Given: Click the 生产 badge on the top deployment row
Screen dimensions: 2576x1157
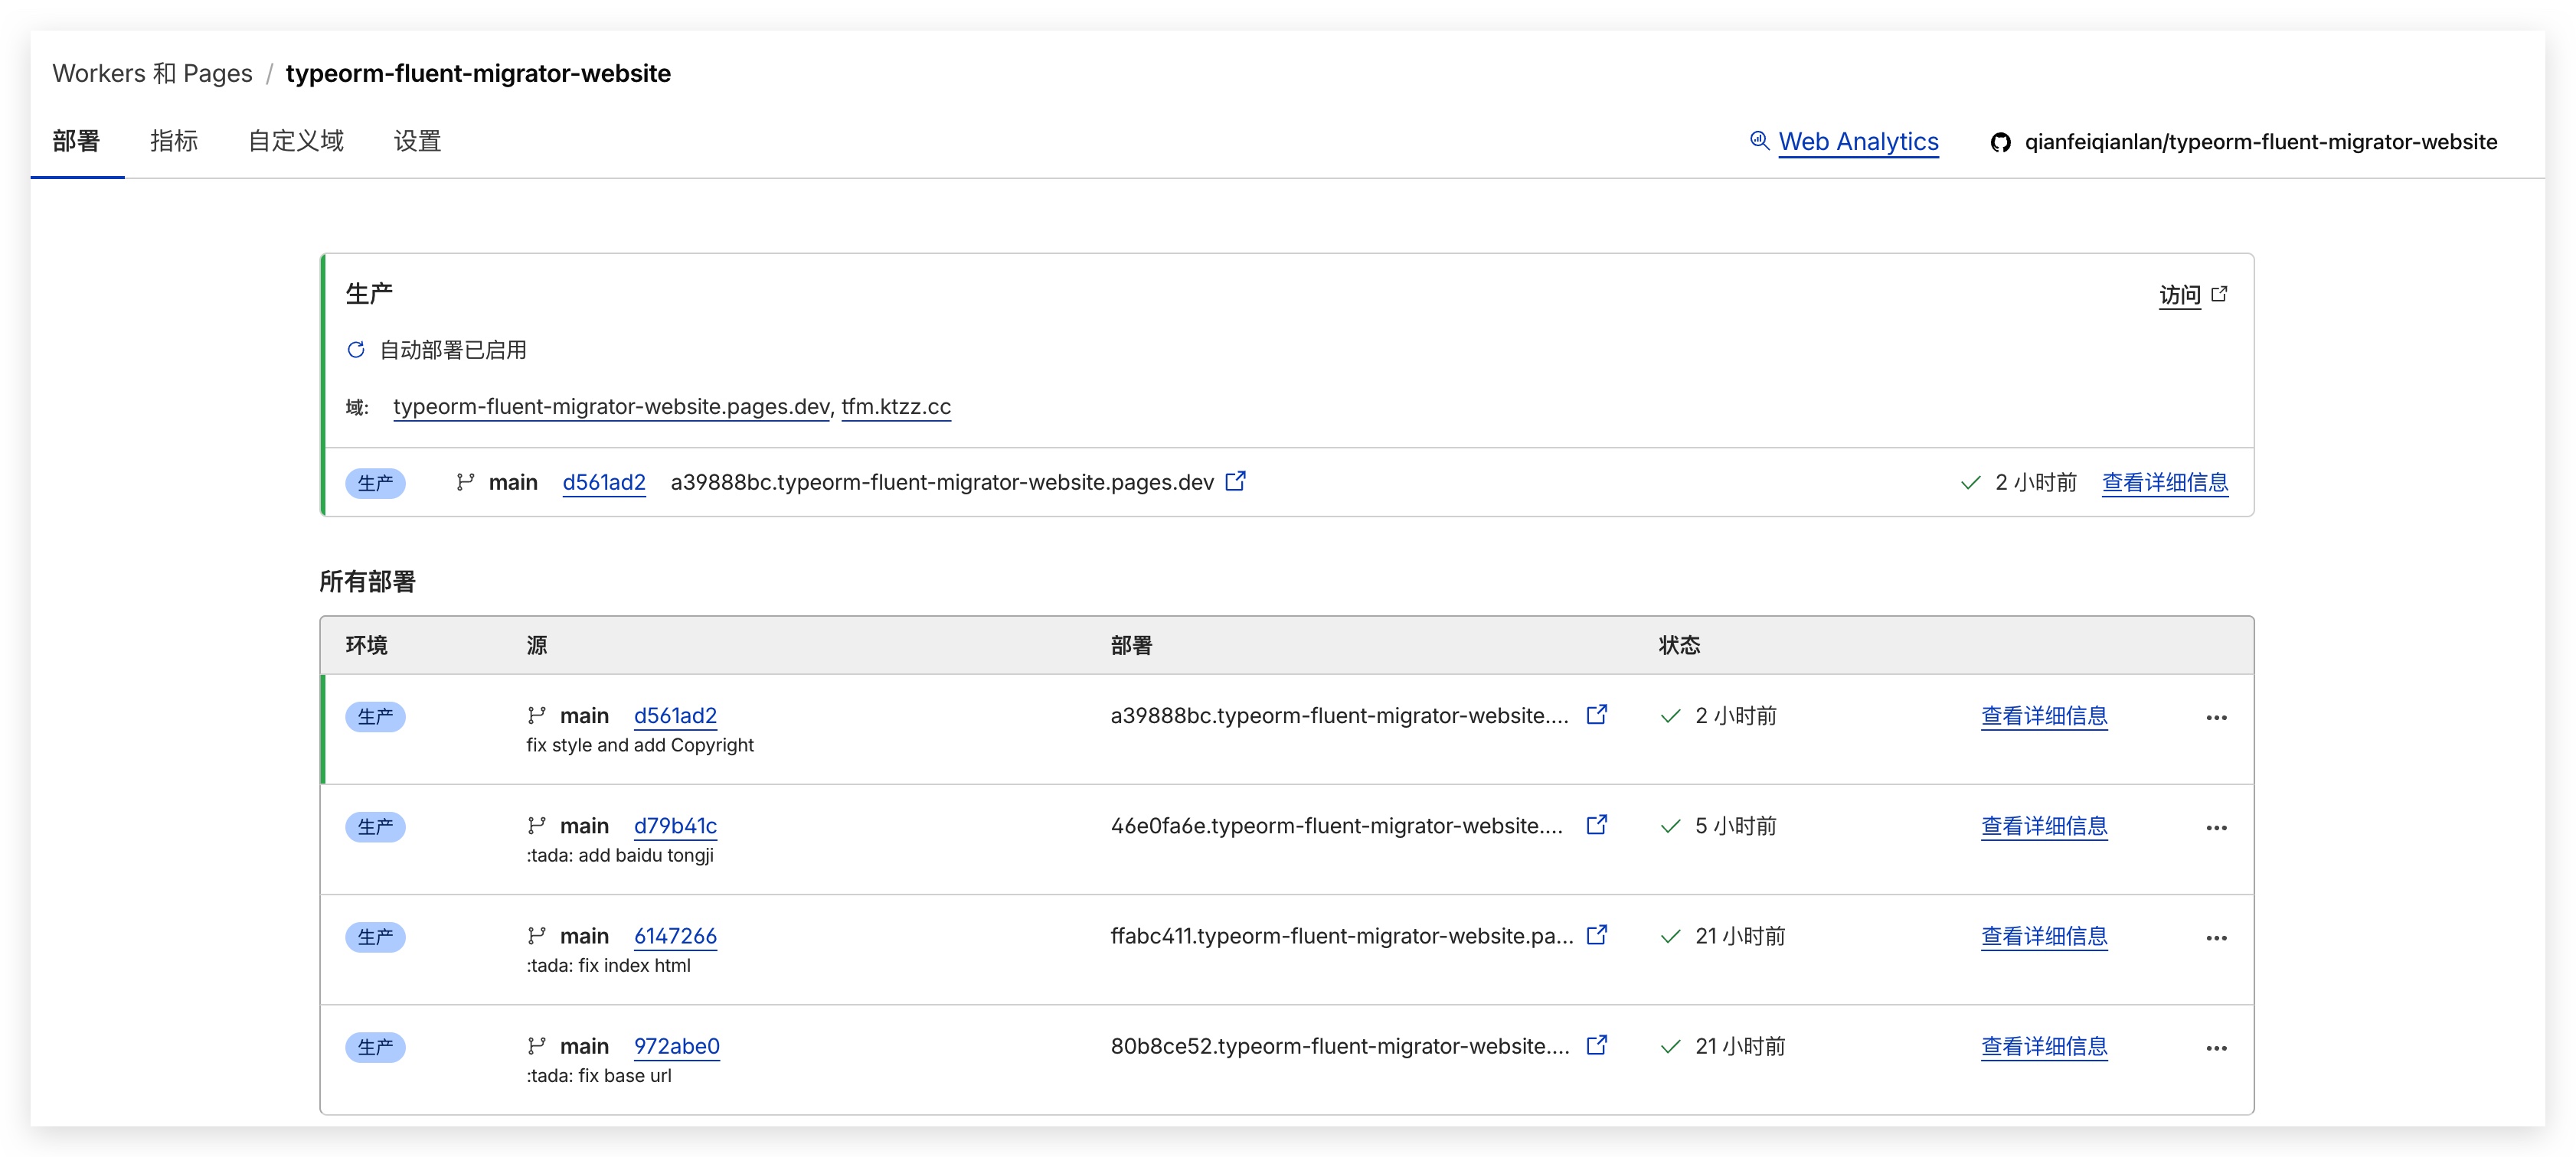Looking at the screenshot, I should pyautogui.click(x=375, y=716).
